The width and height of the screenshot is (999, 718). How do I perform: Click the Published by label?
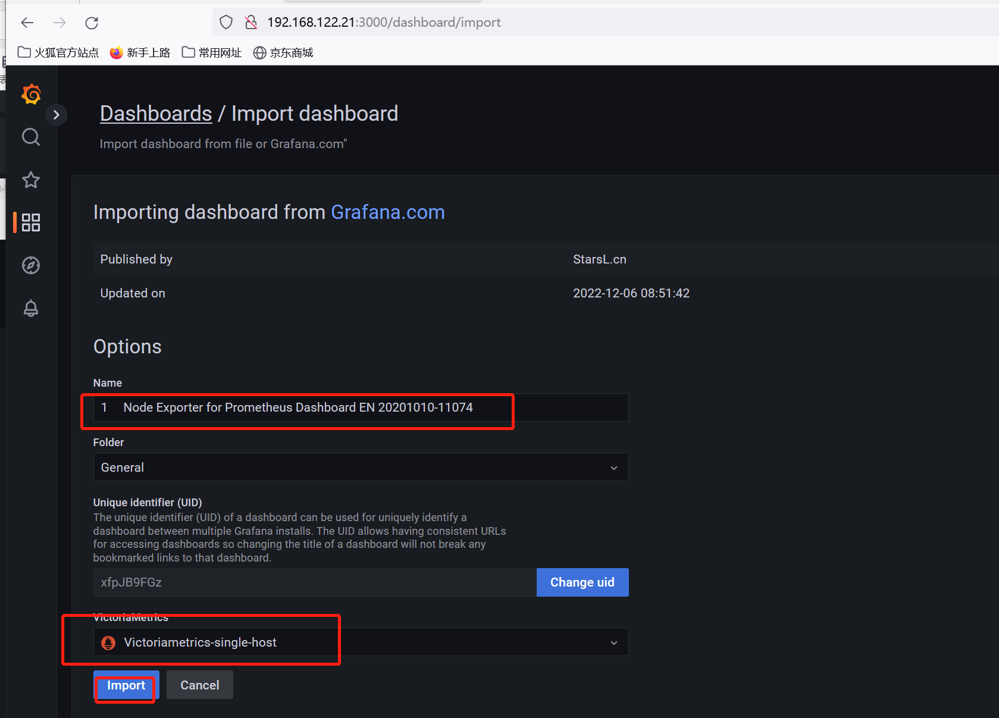(136, 259)
